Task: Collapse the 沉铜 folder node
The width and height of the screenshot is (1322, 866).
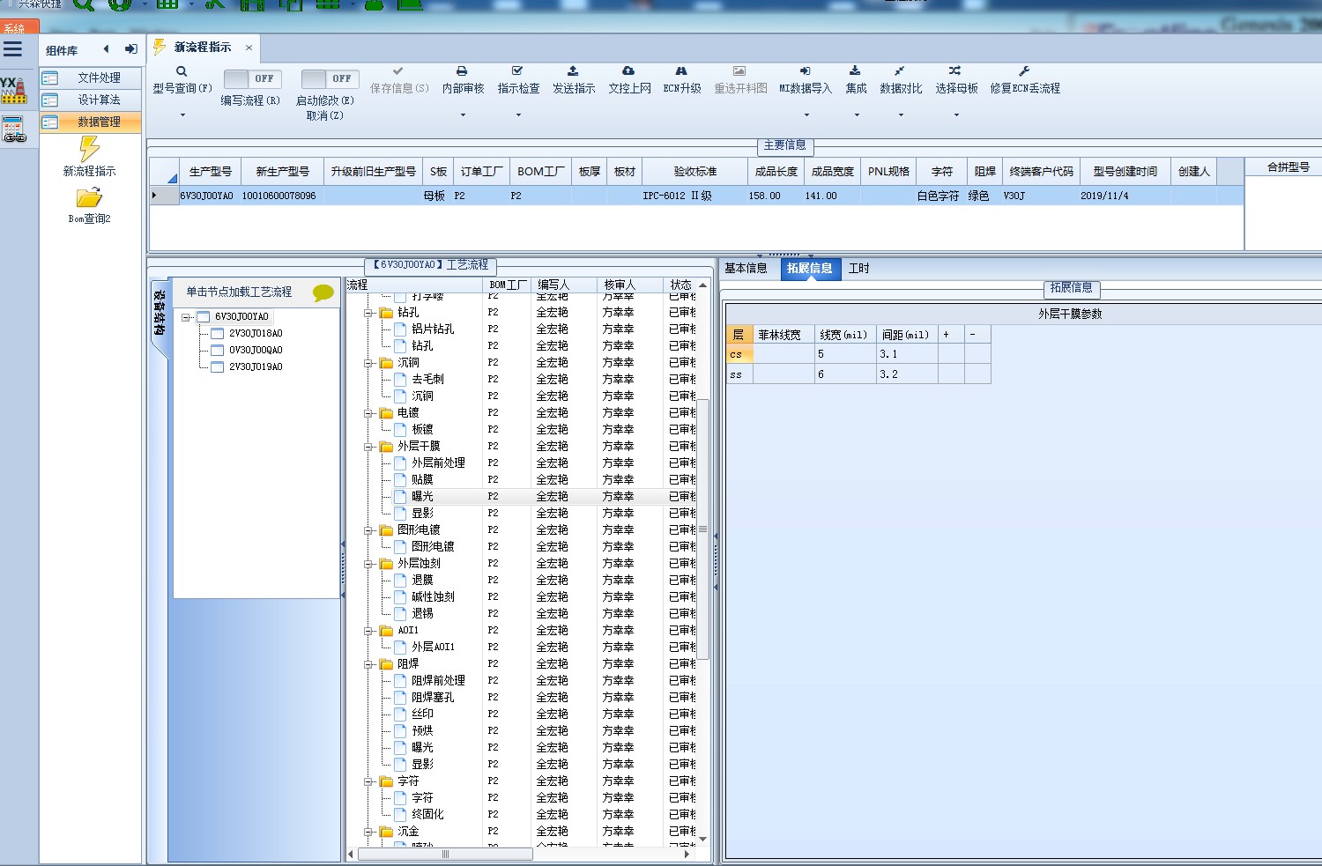Action: (368, 363)
